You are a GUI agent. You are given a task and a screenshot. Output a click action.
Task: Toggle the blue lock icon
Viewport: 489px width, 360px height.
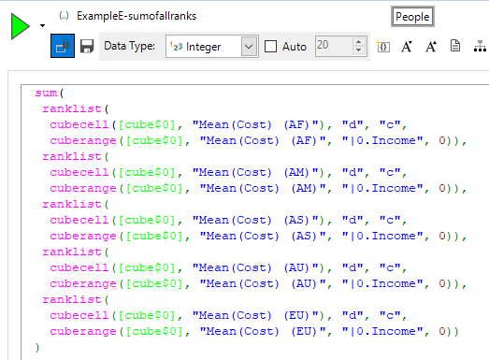[63, 46]
